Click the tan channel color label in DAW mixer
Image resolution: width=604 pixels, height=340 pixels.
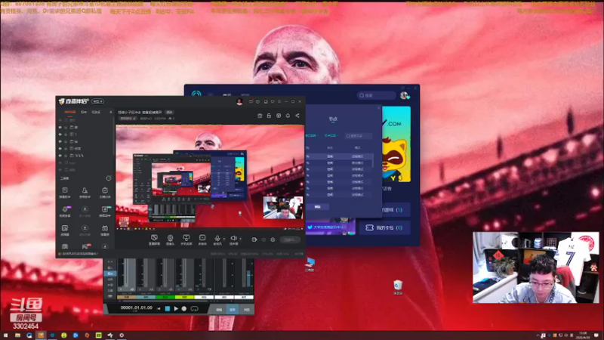(126, 297)
